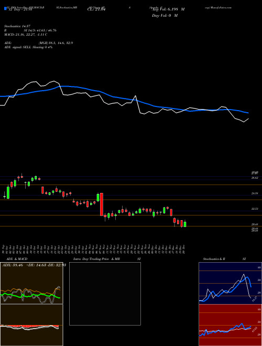The image size is (262, 346).
Task: Click the large red candlestick in early November
Action: point(102,204)
